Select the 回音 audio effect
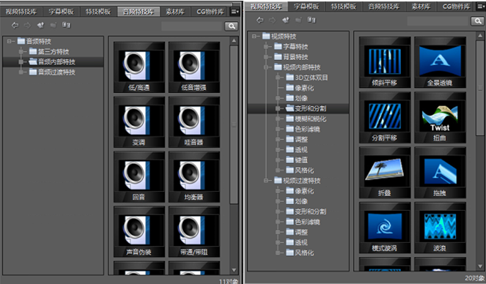 139,177
